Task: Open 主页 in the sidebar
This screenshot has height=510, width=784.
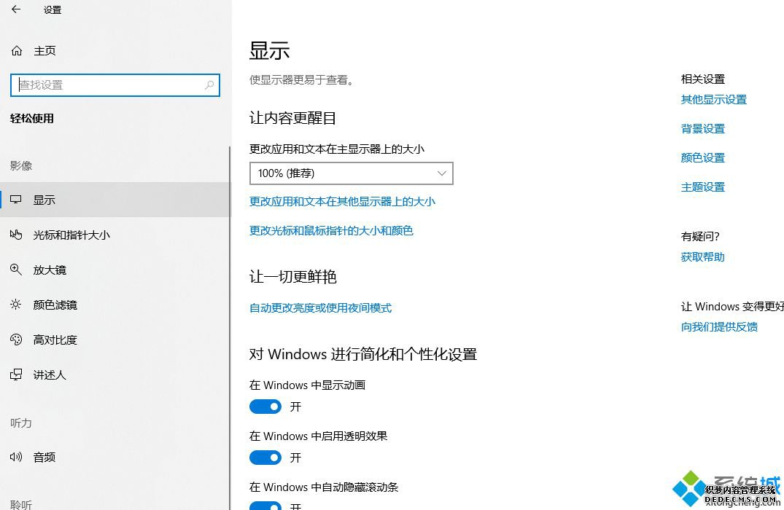Action: click(x=115, y=50)
